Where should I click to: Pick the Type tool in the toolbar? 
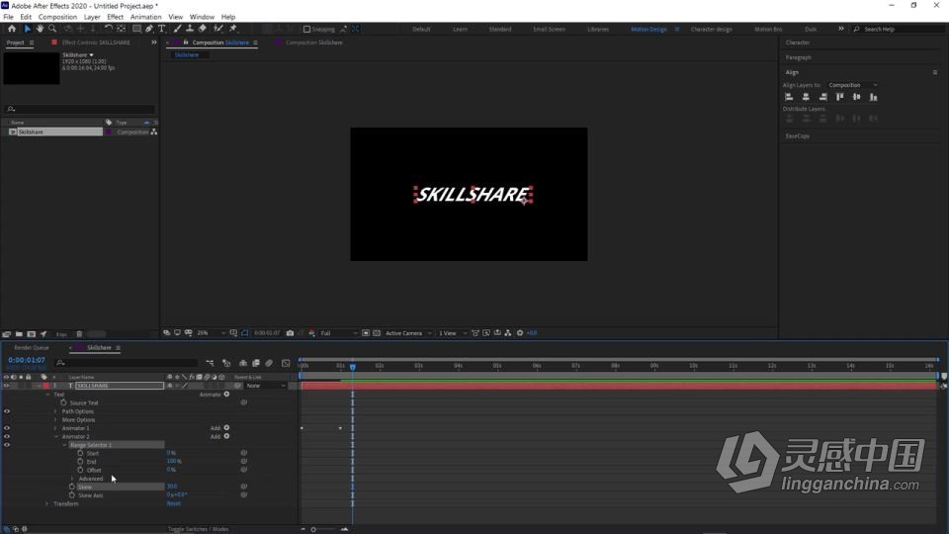coord(162,29)
